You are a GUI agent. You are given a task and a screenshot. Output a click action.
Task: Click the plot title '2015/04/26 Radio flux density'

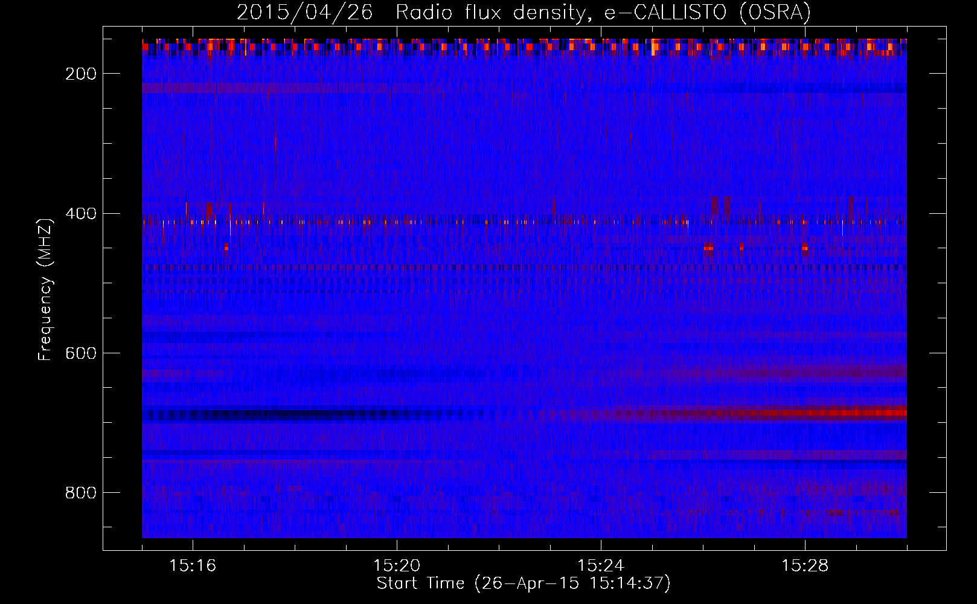[524, 12]
